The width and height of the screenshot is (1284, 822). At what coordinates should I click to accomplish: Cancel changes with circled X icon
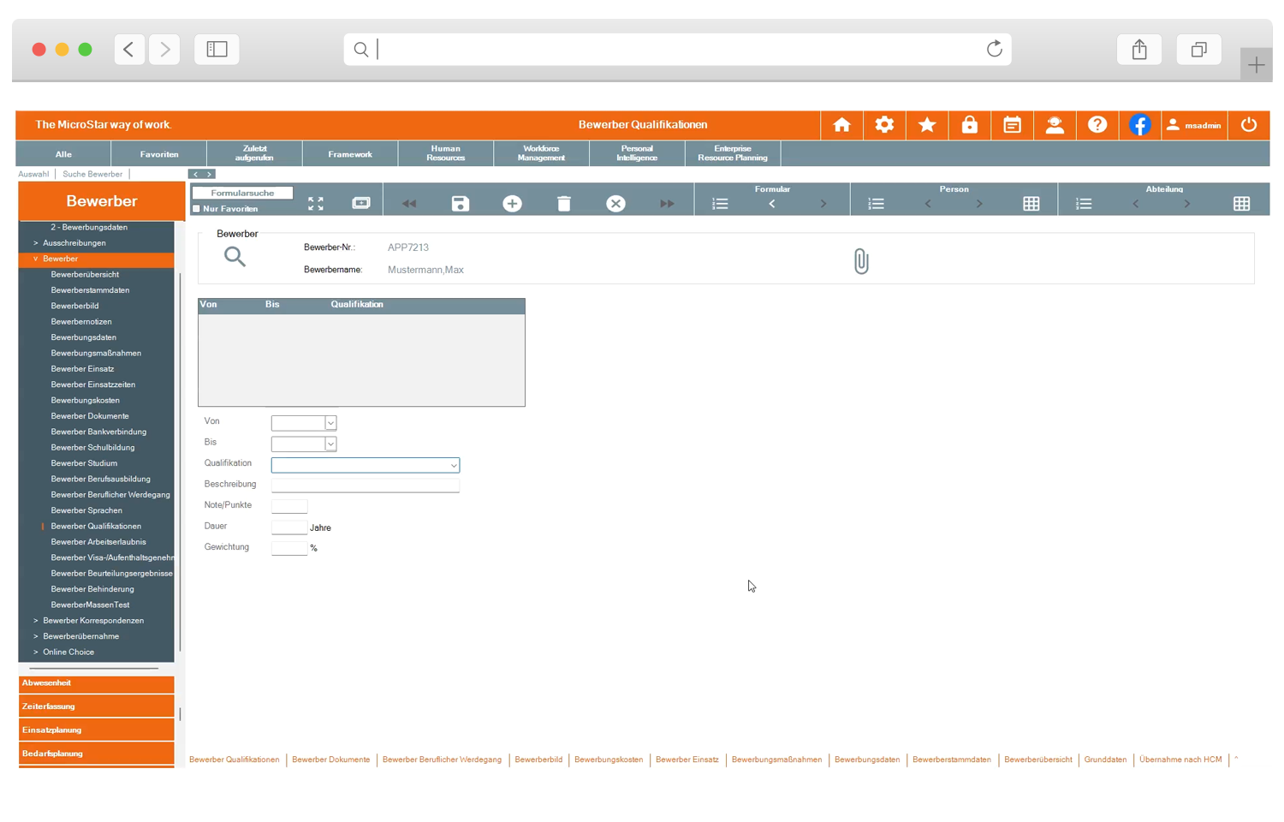click(615, 204)
